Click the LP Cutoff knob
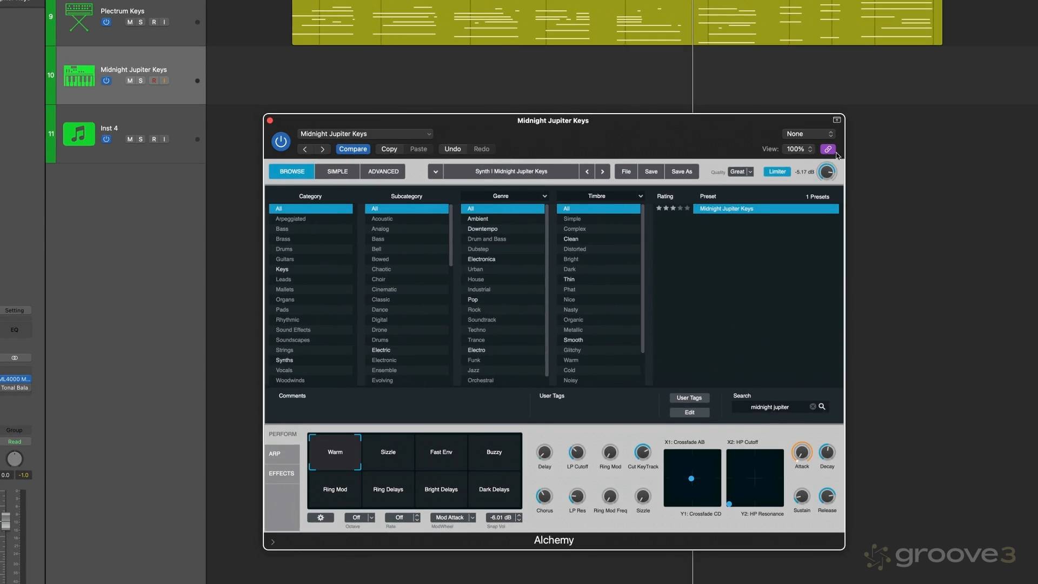1038x584 pixels. pos(577,453)
